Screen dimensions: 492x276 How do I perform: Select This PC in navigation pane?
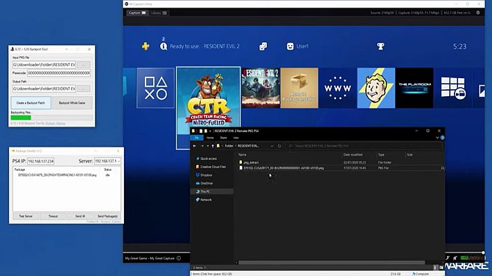coord(213,192)
